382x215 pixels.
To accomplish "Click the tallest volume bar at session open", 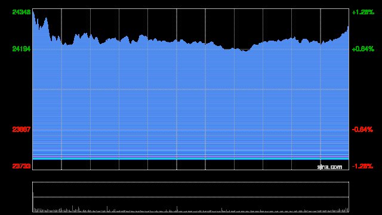I will (33, 202).
